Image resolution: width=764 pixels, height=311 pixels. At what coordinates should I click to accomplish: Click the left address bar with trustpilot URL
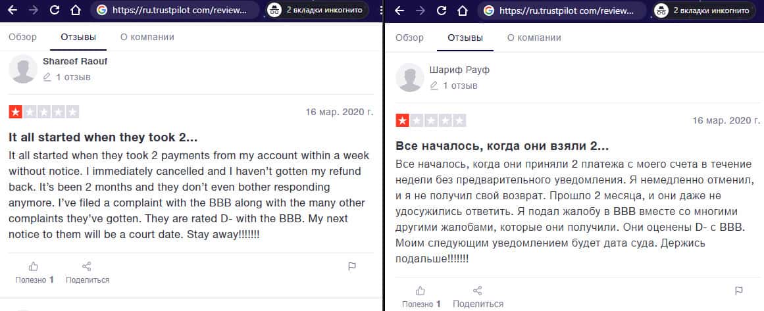176,11
